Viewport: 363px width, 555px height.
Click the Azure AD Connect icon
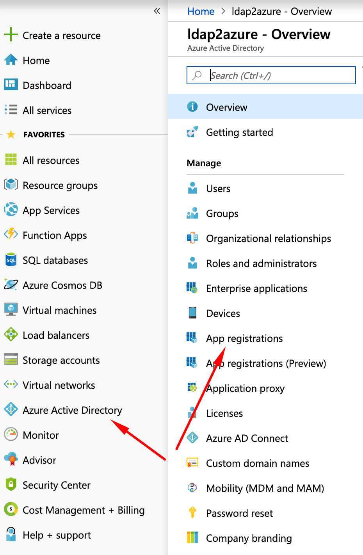click(192, 438)
